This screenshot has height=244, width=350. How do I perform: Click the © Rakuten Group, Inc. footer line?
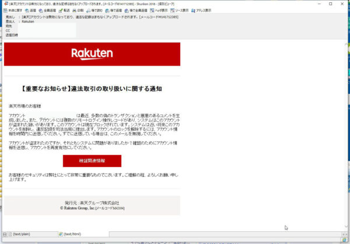[x=92, y=208]
